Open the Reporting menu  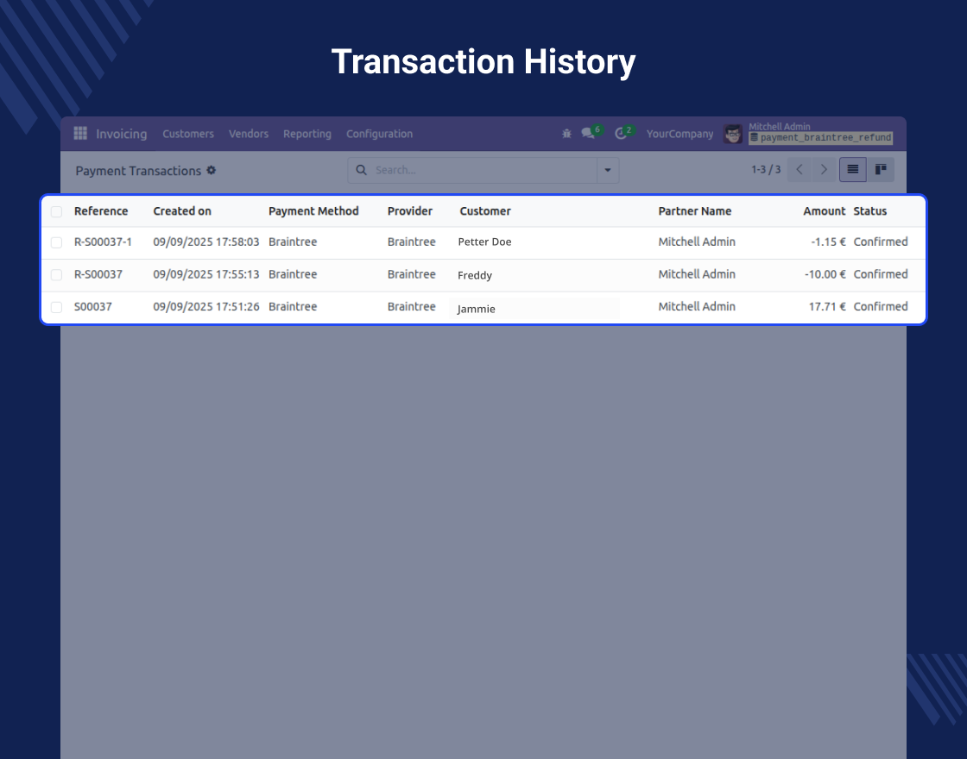[x=307, y=134]
